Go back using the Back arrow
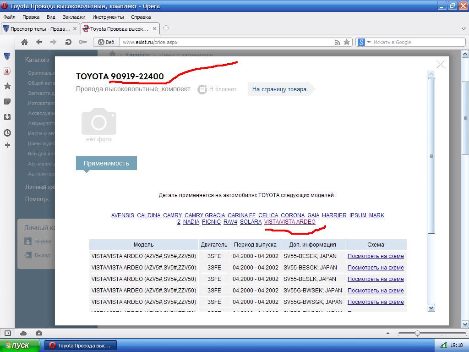The image size is (469, 352). point(39,42)
